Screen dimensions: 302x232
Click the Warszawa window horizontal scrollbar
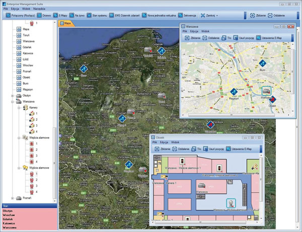pos(232,115)
